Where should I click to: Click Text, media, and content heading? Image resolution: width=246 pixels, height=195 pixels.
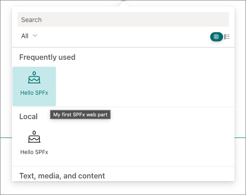point(62,176)
